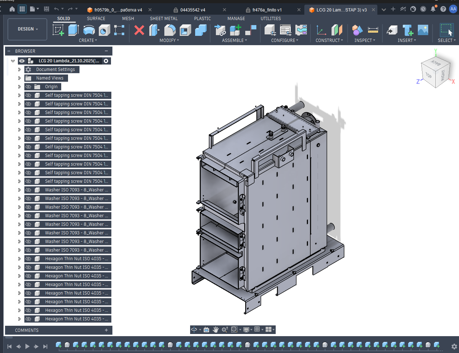Open the Data Panel grid icon
Image resolution: width=459 pixels, height=353 pixels.
click(22, 9)
